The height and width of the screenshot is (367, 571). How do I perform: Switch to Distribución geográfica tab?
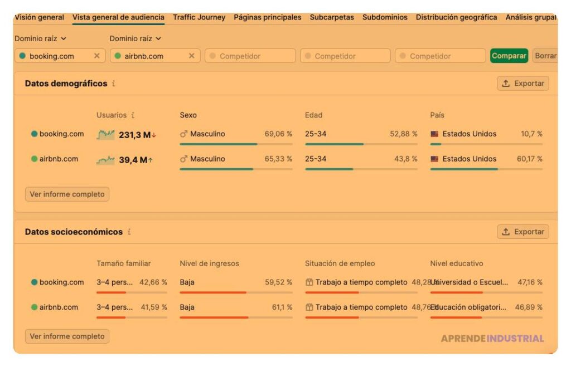tap(456, 17)
